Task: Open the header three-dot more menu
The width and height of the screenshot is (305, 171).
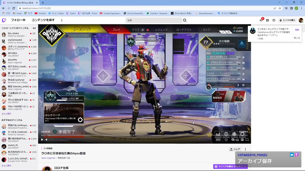Action: click(x=62, y=20)
